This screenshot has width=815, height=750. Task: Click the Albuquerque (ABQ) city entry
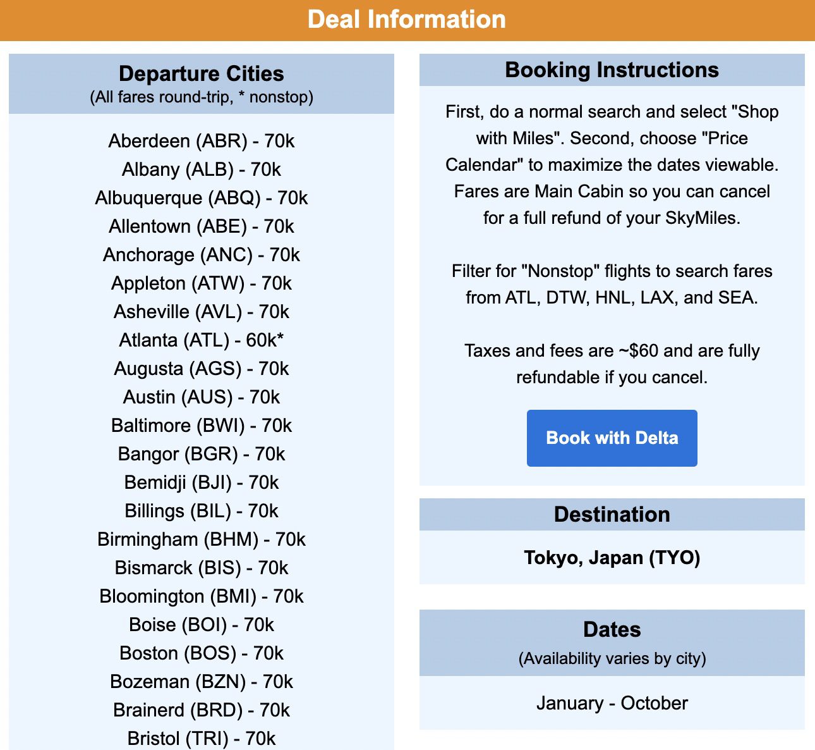(x=201, y=198)
